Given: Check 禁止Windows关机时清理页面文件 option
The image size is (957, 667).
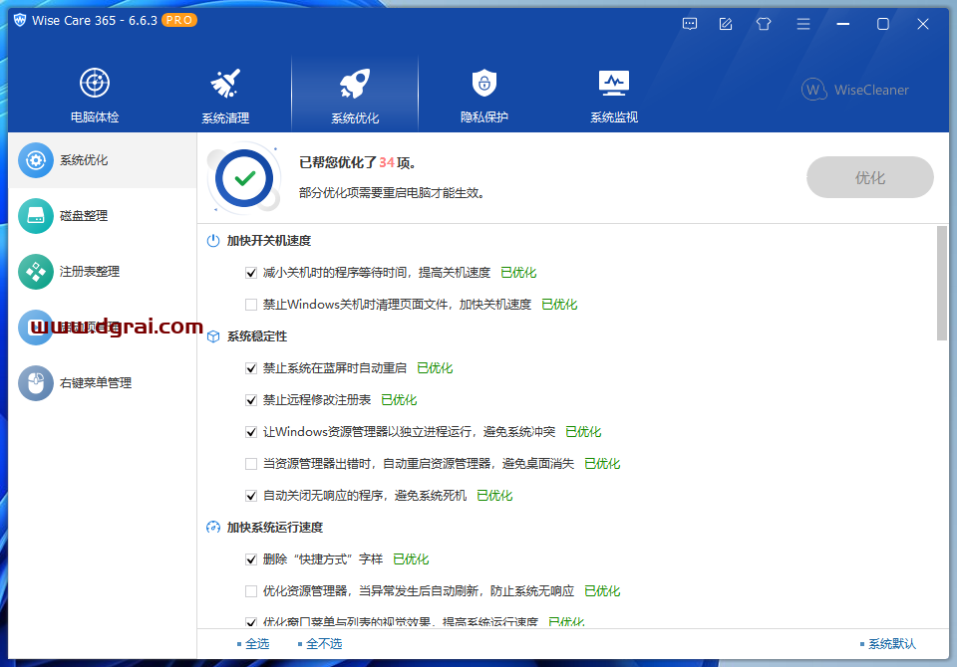Looking at the screenshot, I should (x=251, y=305).
